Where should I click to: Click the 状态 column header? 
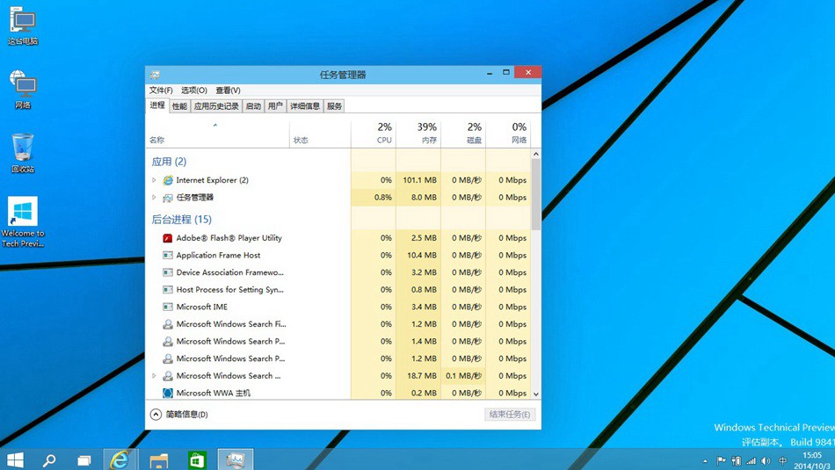point(320,133)
